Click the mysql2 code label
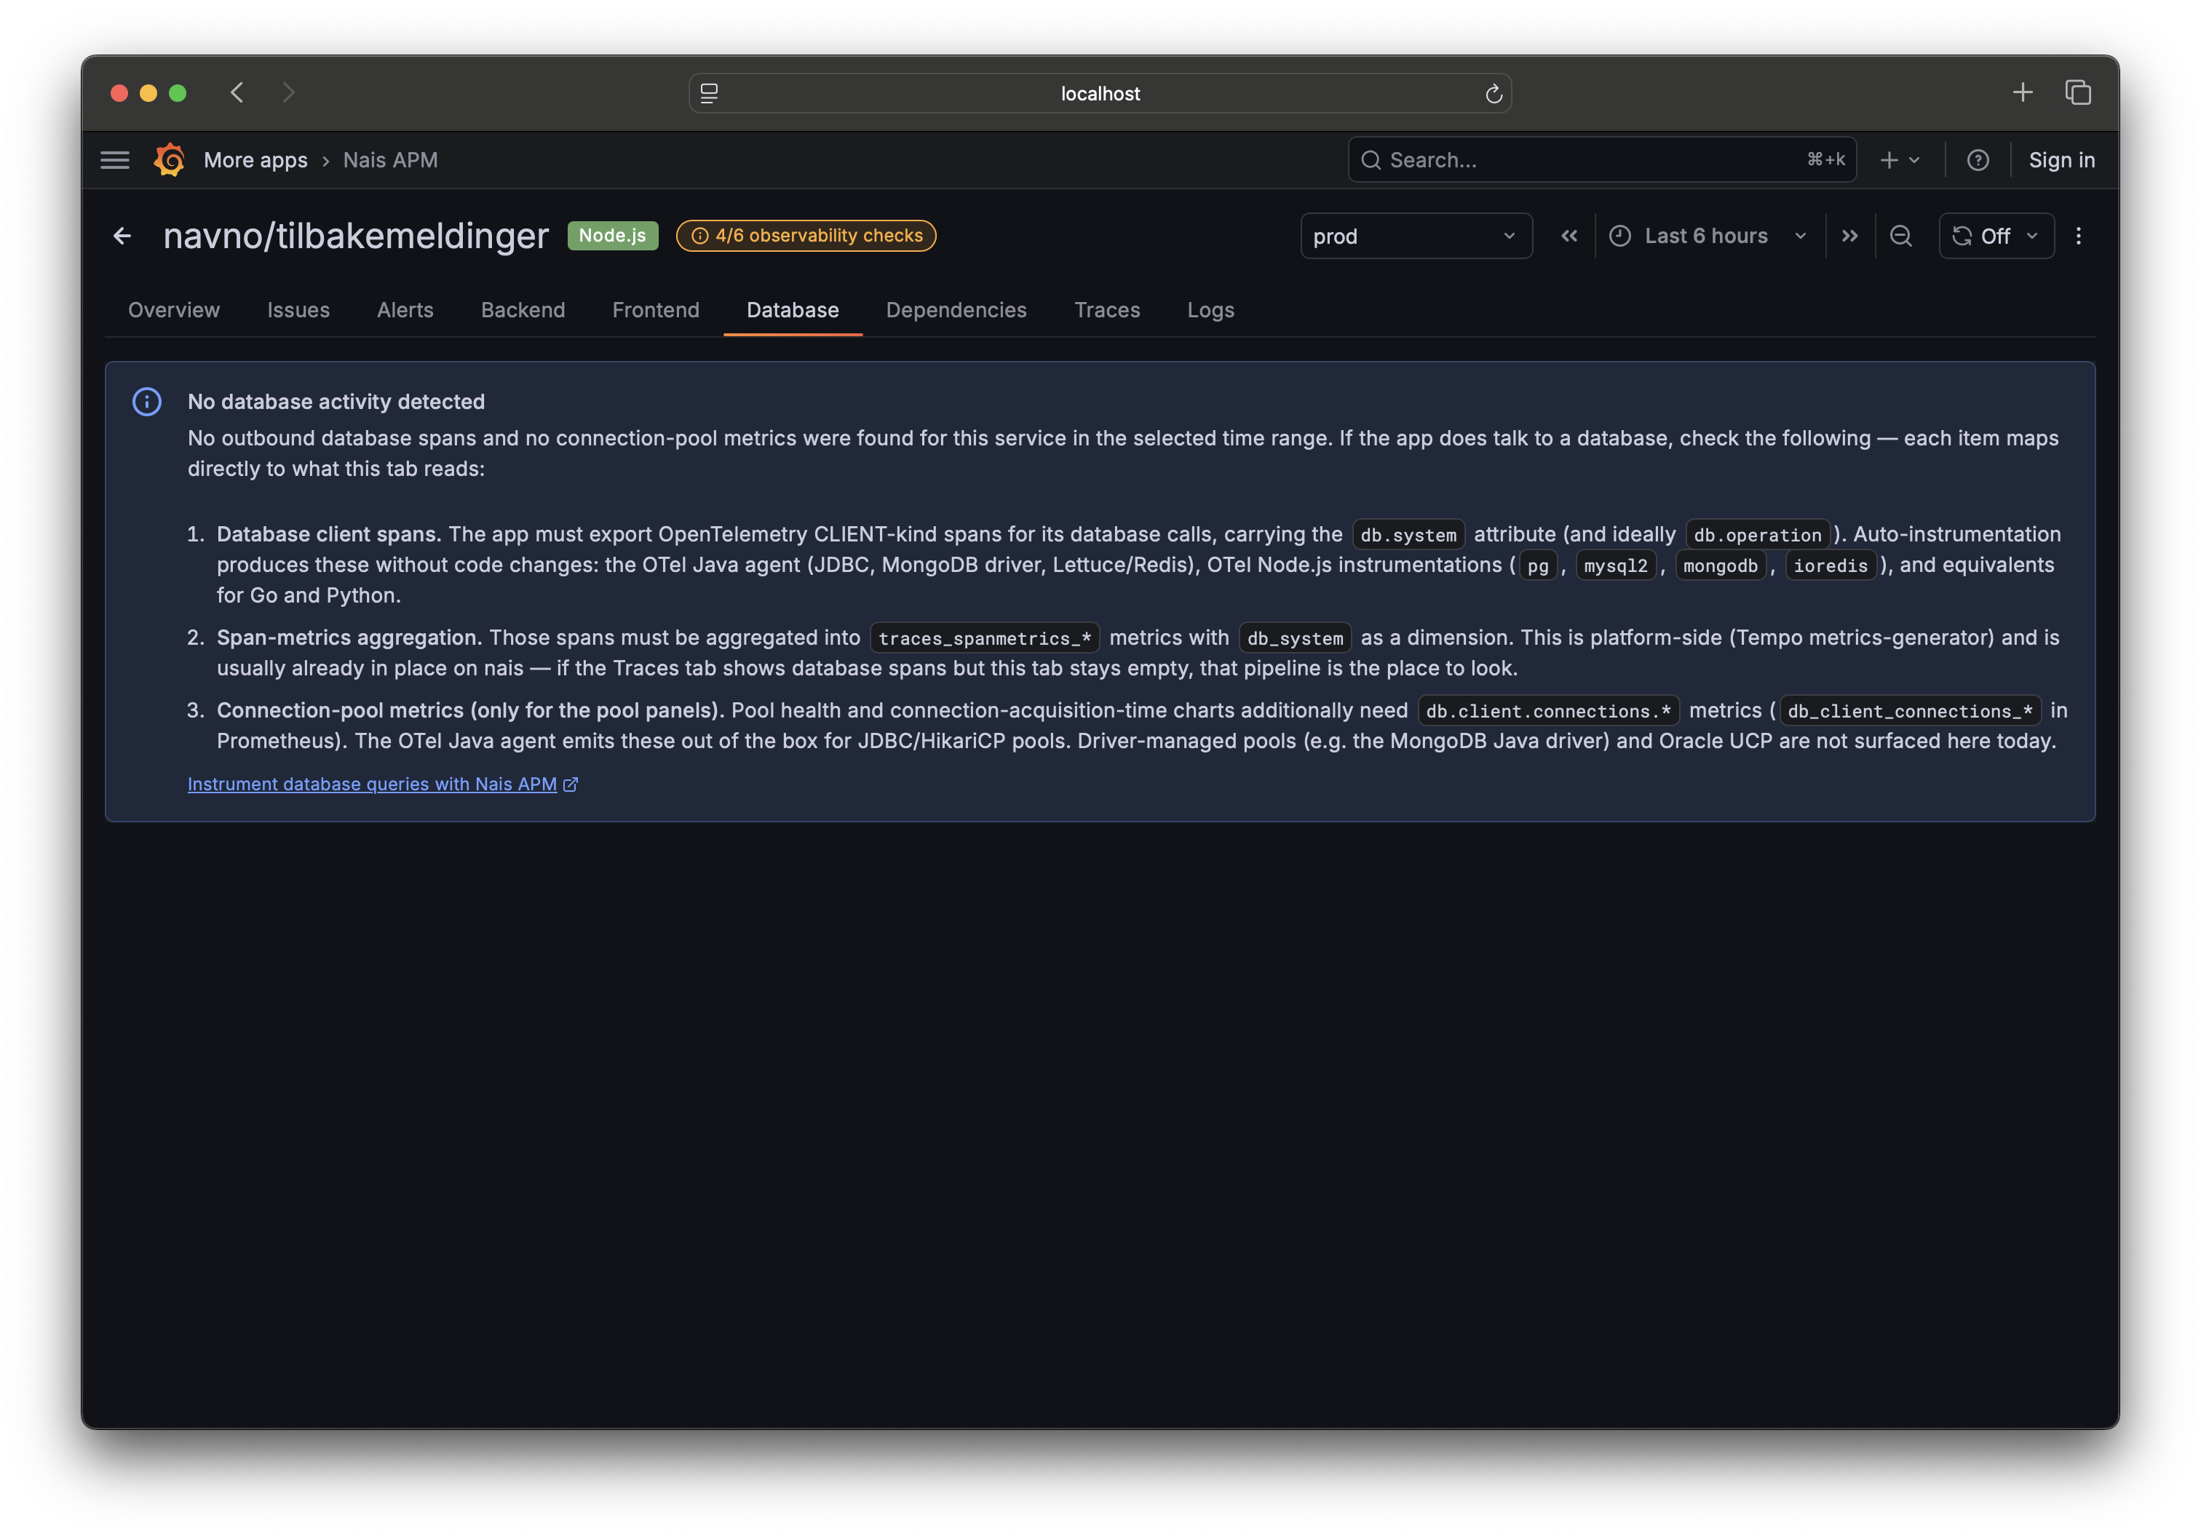The image size is (2201, 1537). (x=1617, y=565)
